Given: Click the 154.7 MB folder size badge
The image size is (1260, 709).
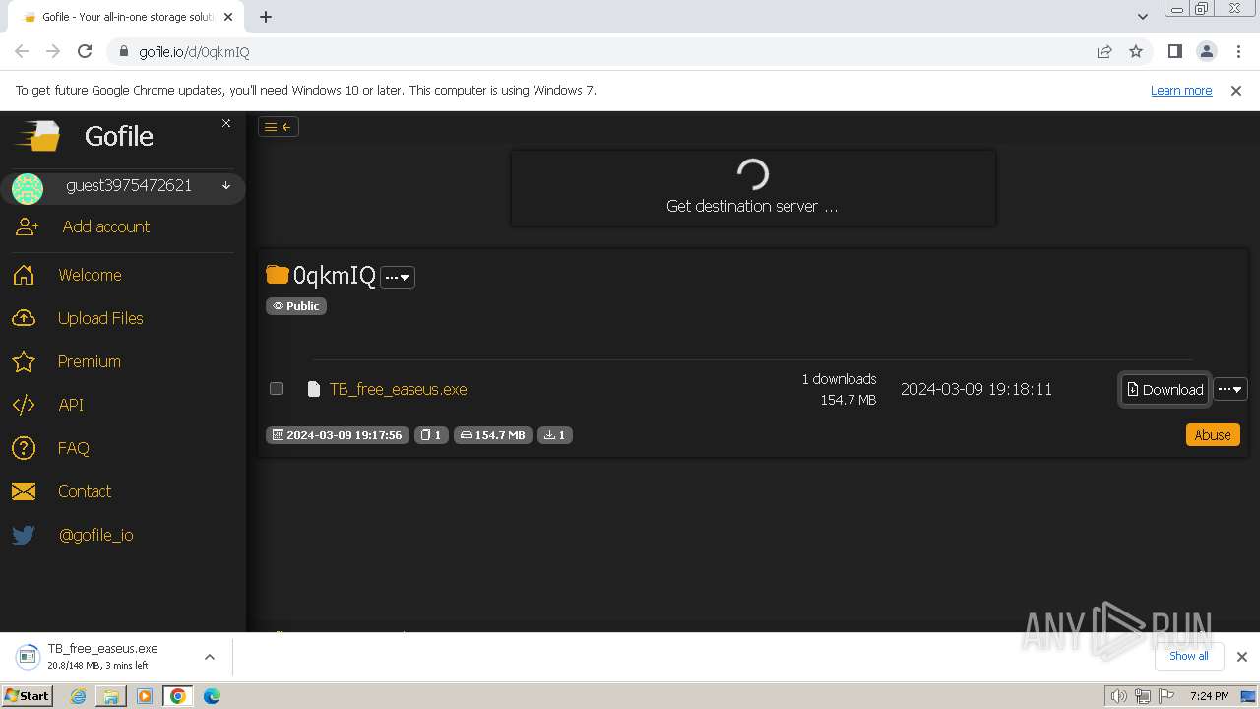Looking at the screenshot, I should (493, 435).
